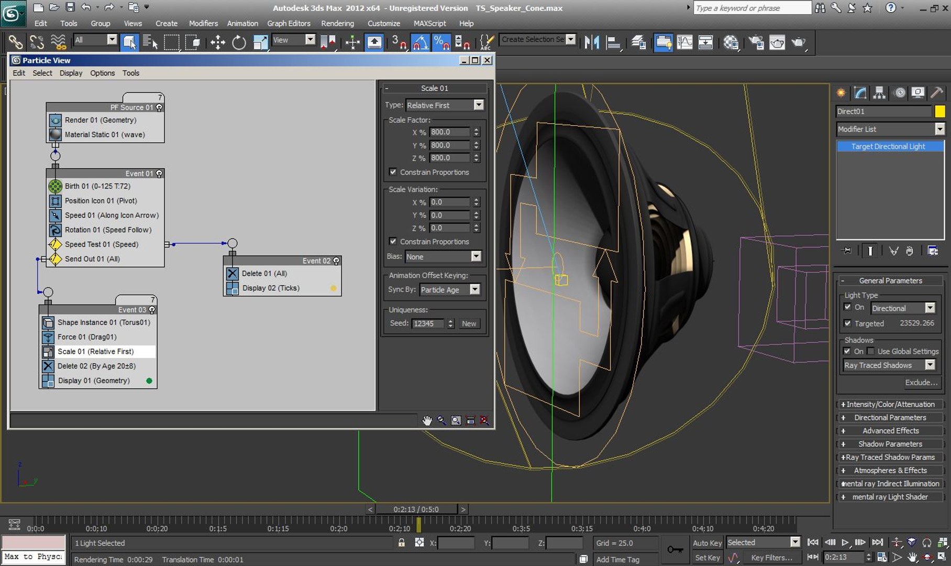Click Render teapot icon in main toolbar
Viewport: 951px width, 566px height.
(x=799, y=42)
